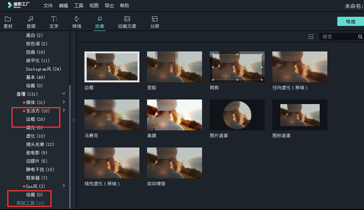Open the 帮助 menu
This screenshot has width=364, height=210.
point(125,6)
